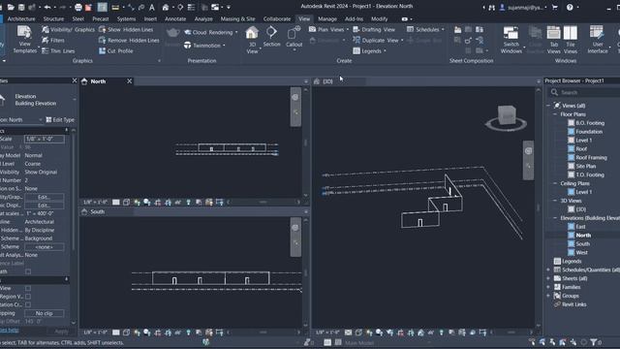Open the Annotate ribbon tab
The width and height of the screenshot is (620, 349).
175,18
